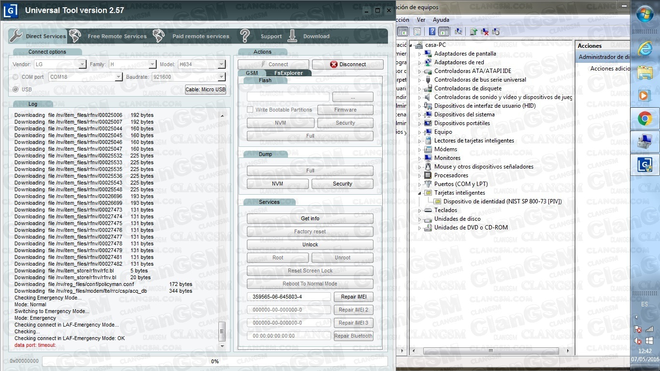Expand Adaptadores de red node
660x371 pixels.
click(419, 63)
